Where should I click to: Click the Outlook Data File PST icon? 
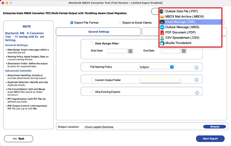tap(162, 11)
